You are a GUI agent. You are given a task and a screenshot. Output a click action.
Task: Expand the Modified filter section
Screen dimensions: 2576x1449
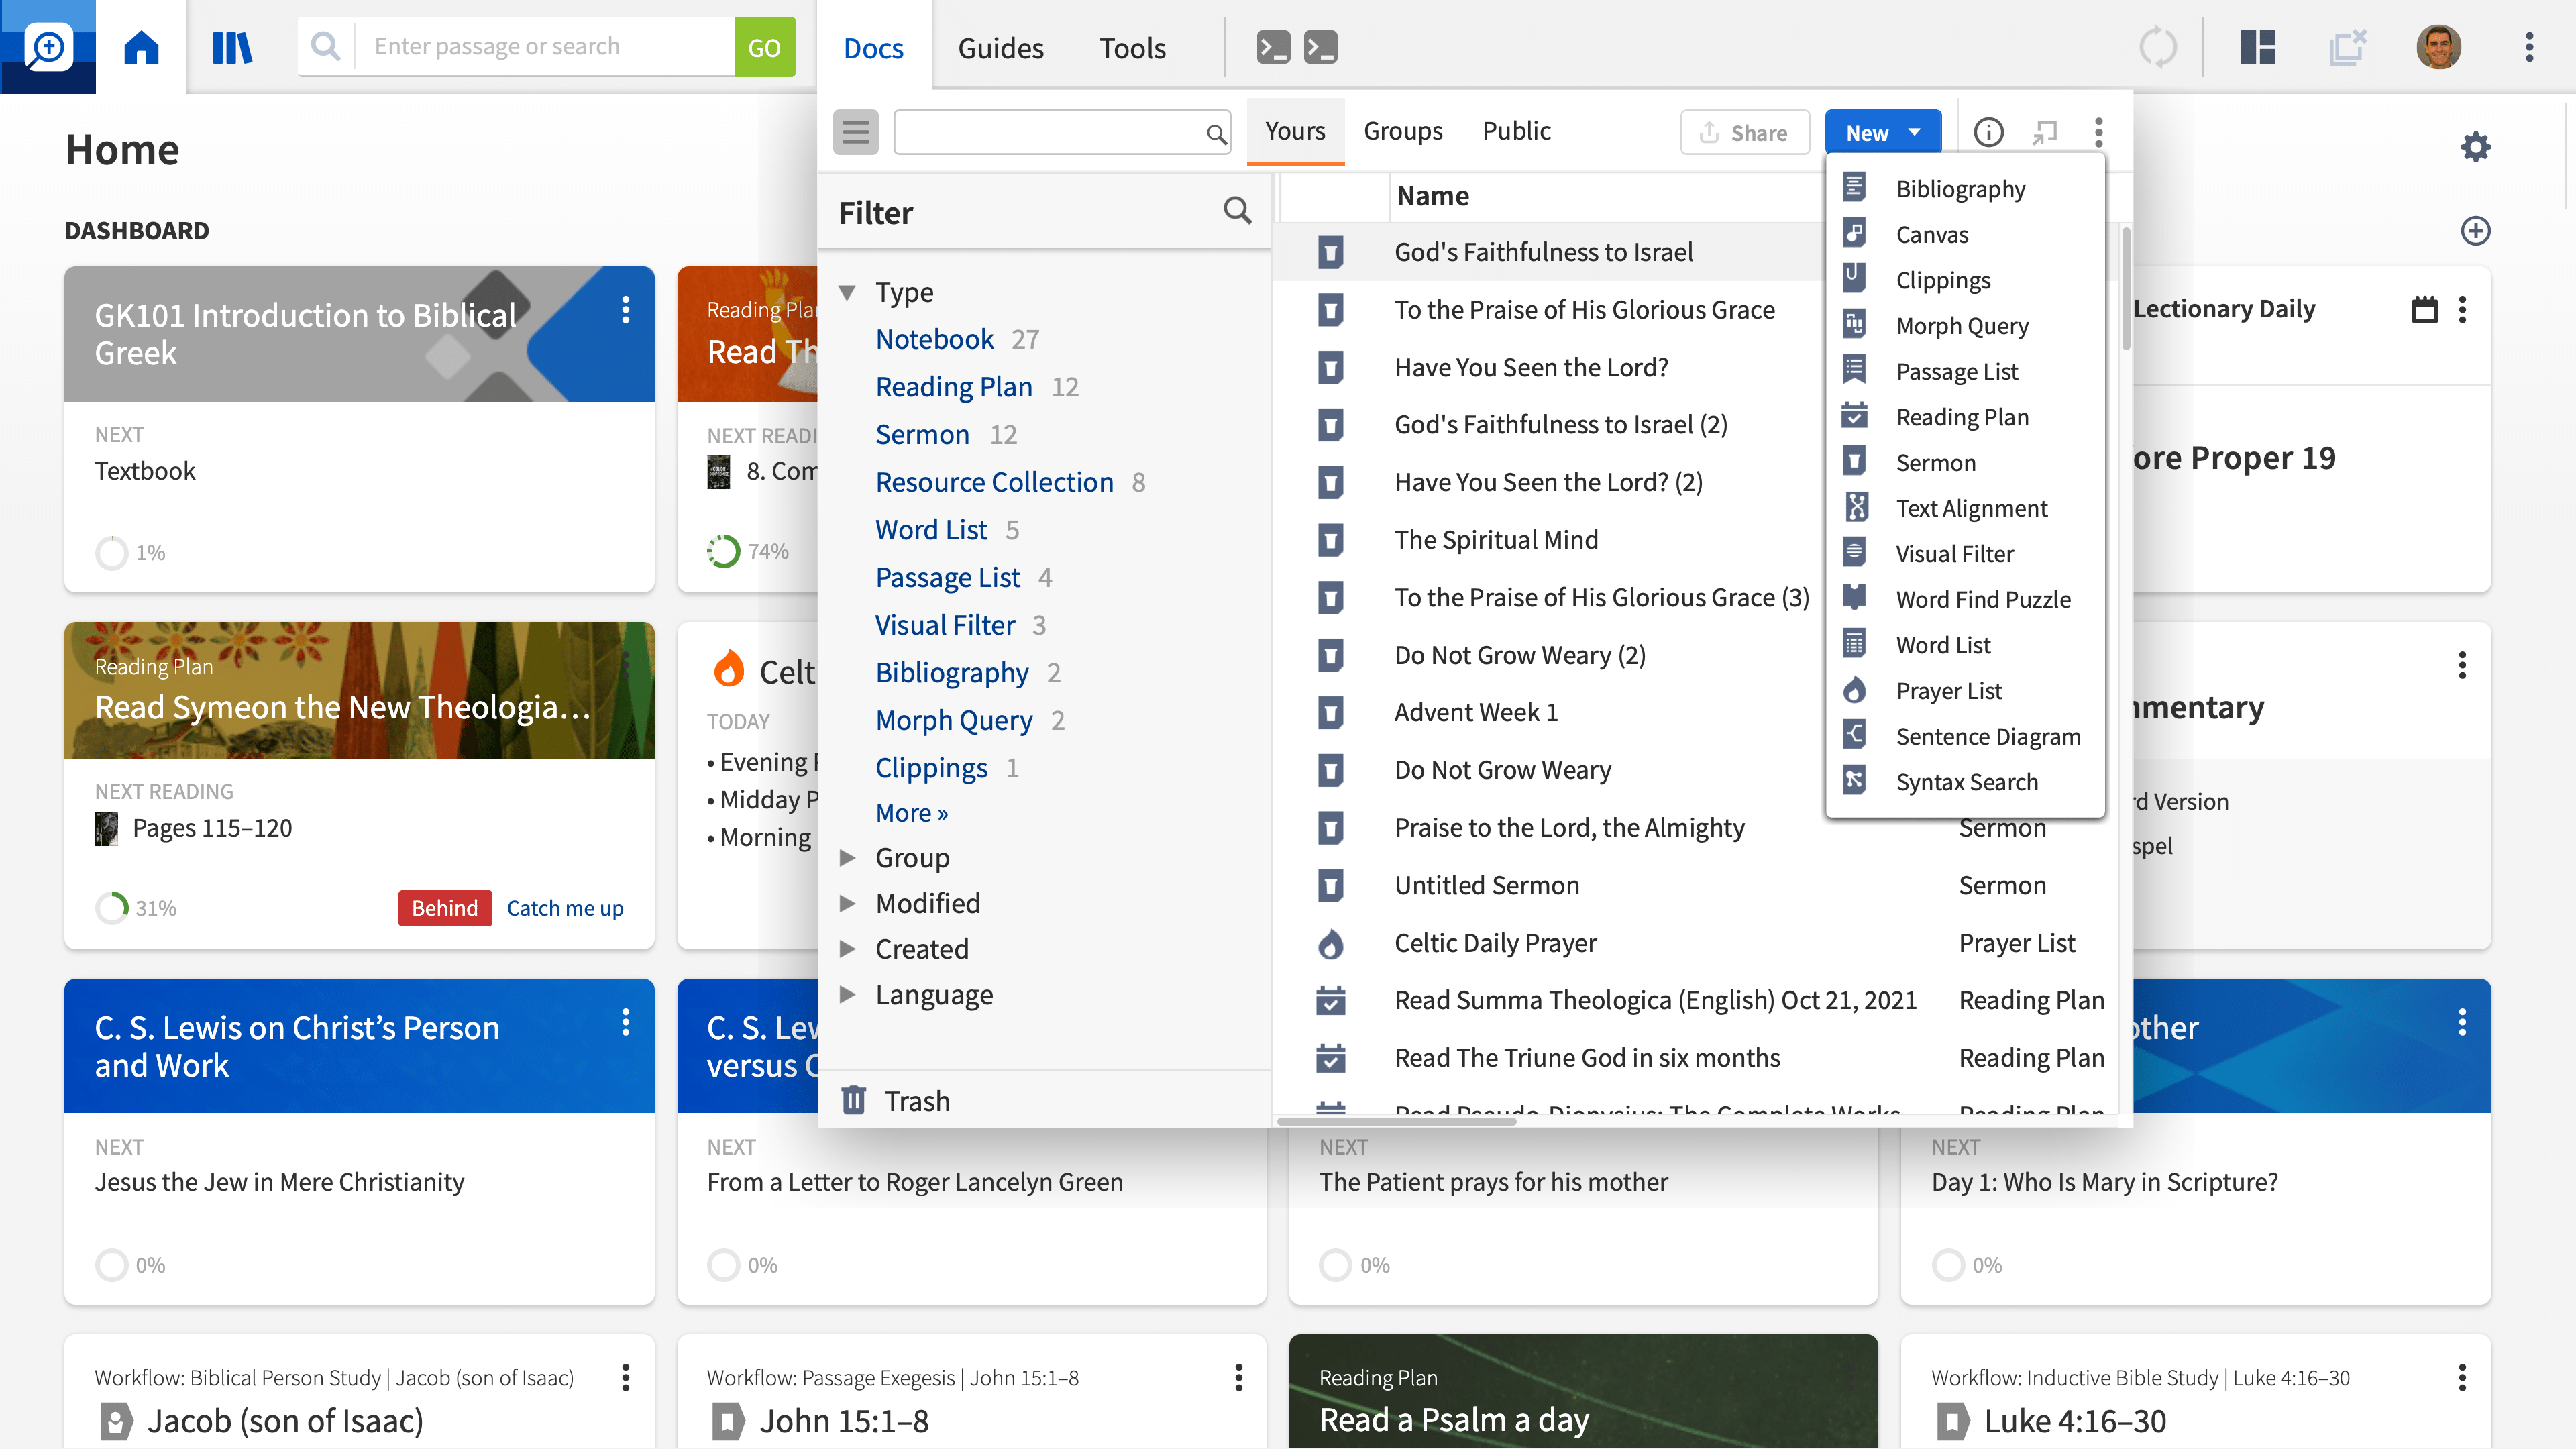pos(847,904)
